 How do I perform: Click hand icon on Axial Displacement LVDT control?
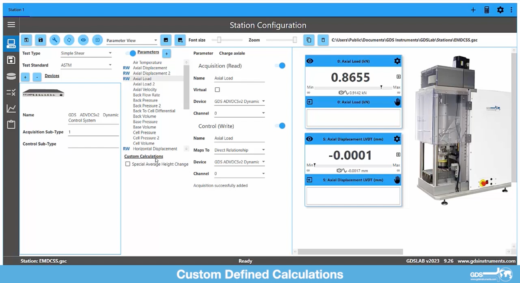(397, 180)
